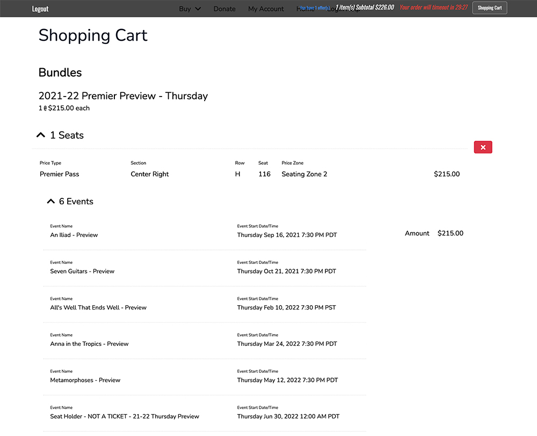Click Anna in the Tropics - Preview
The image size is (537, 436).
89,344
